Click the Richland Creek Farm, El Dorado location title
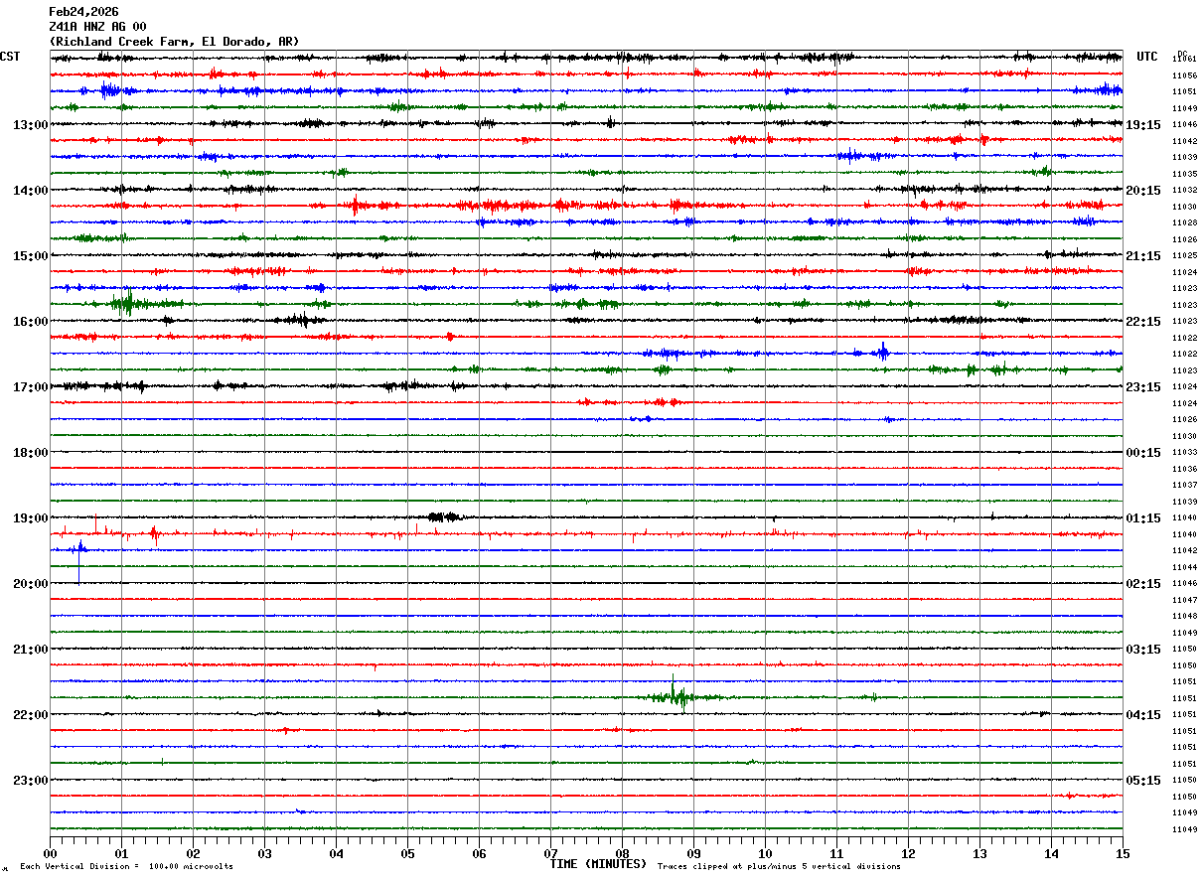The width and height of the screenshot is (1202, 880). (174, 42)
